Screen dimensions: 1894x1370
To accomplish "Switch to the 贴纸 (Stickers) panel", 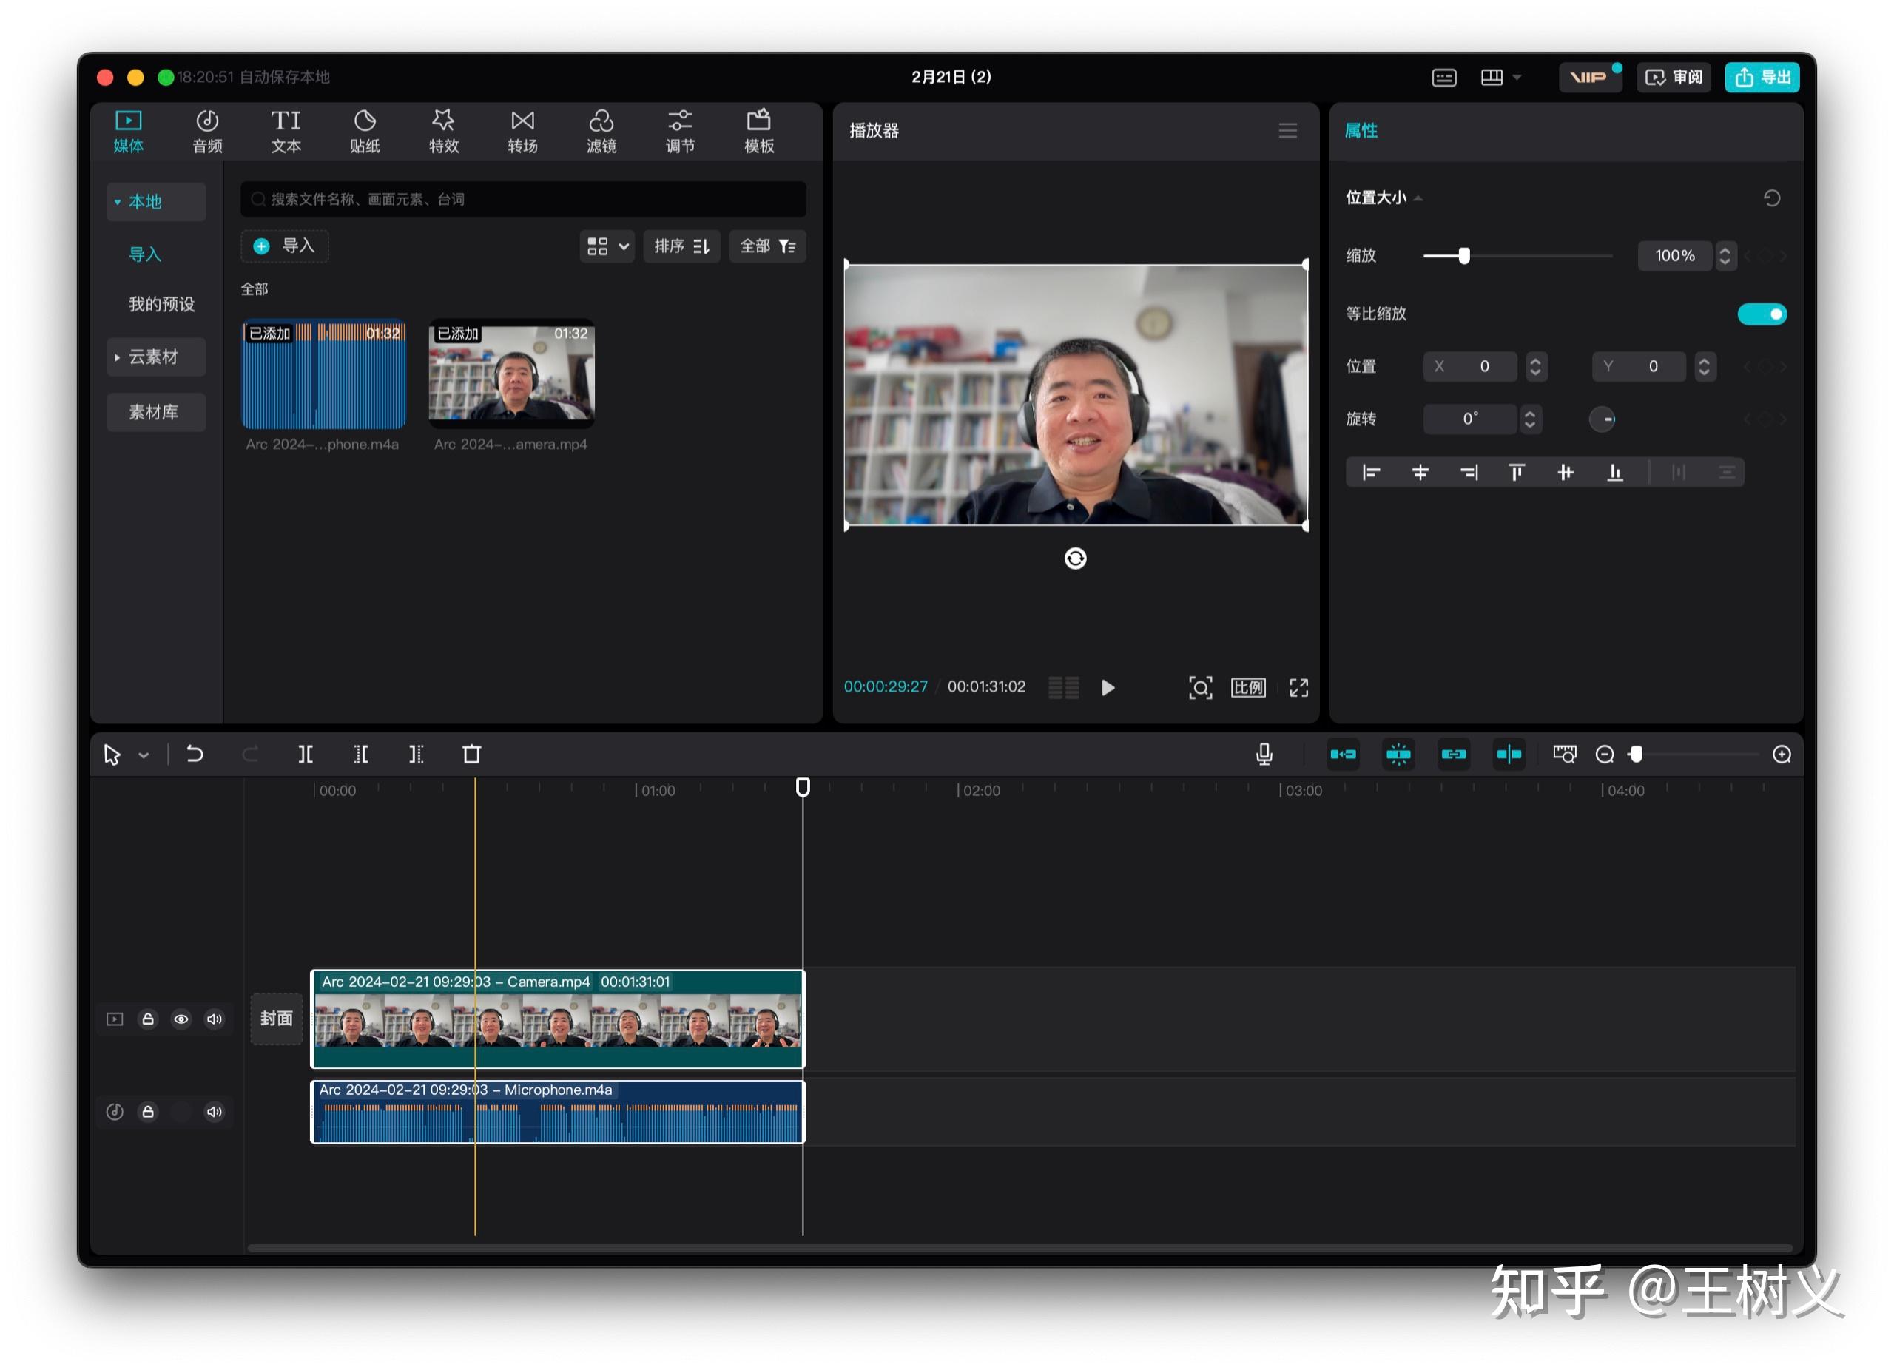I will [365, 131].
